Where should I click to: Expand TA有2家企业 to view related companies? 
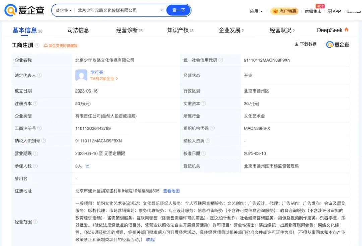point(104,79)
